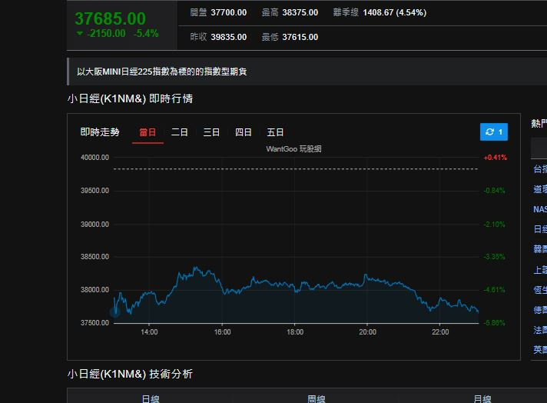This screenshot has width=547, height=403.
Task: Open 月線 technical analysis tab
Action: (482, 398)
